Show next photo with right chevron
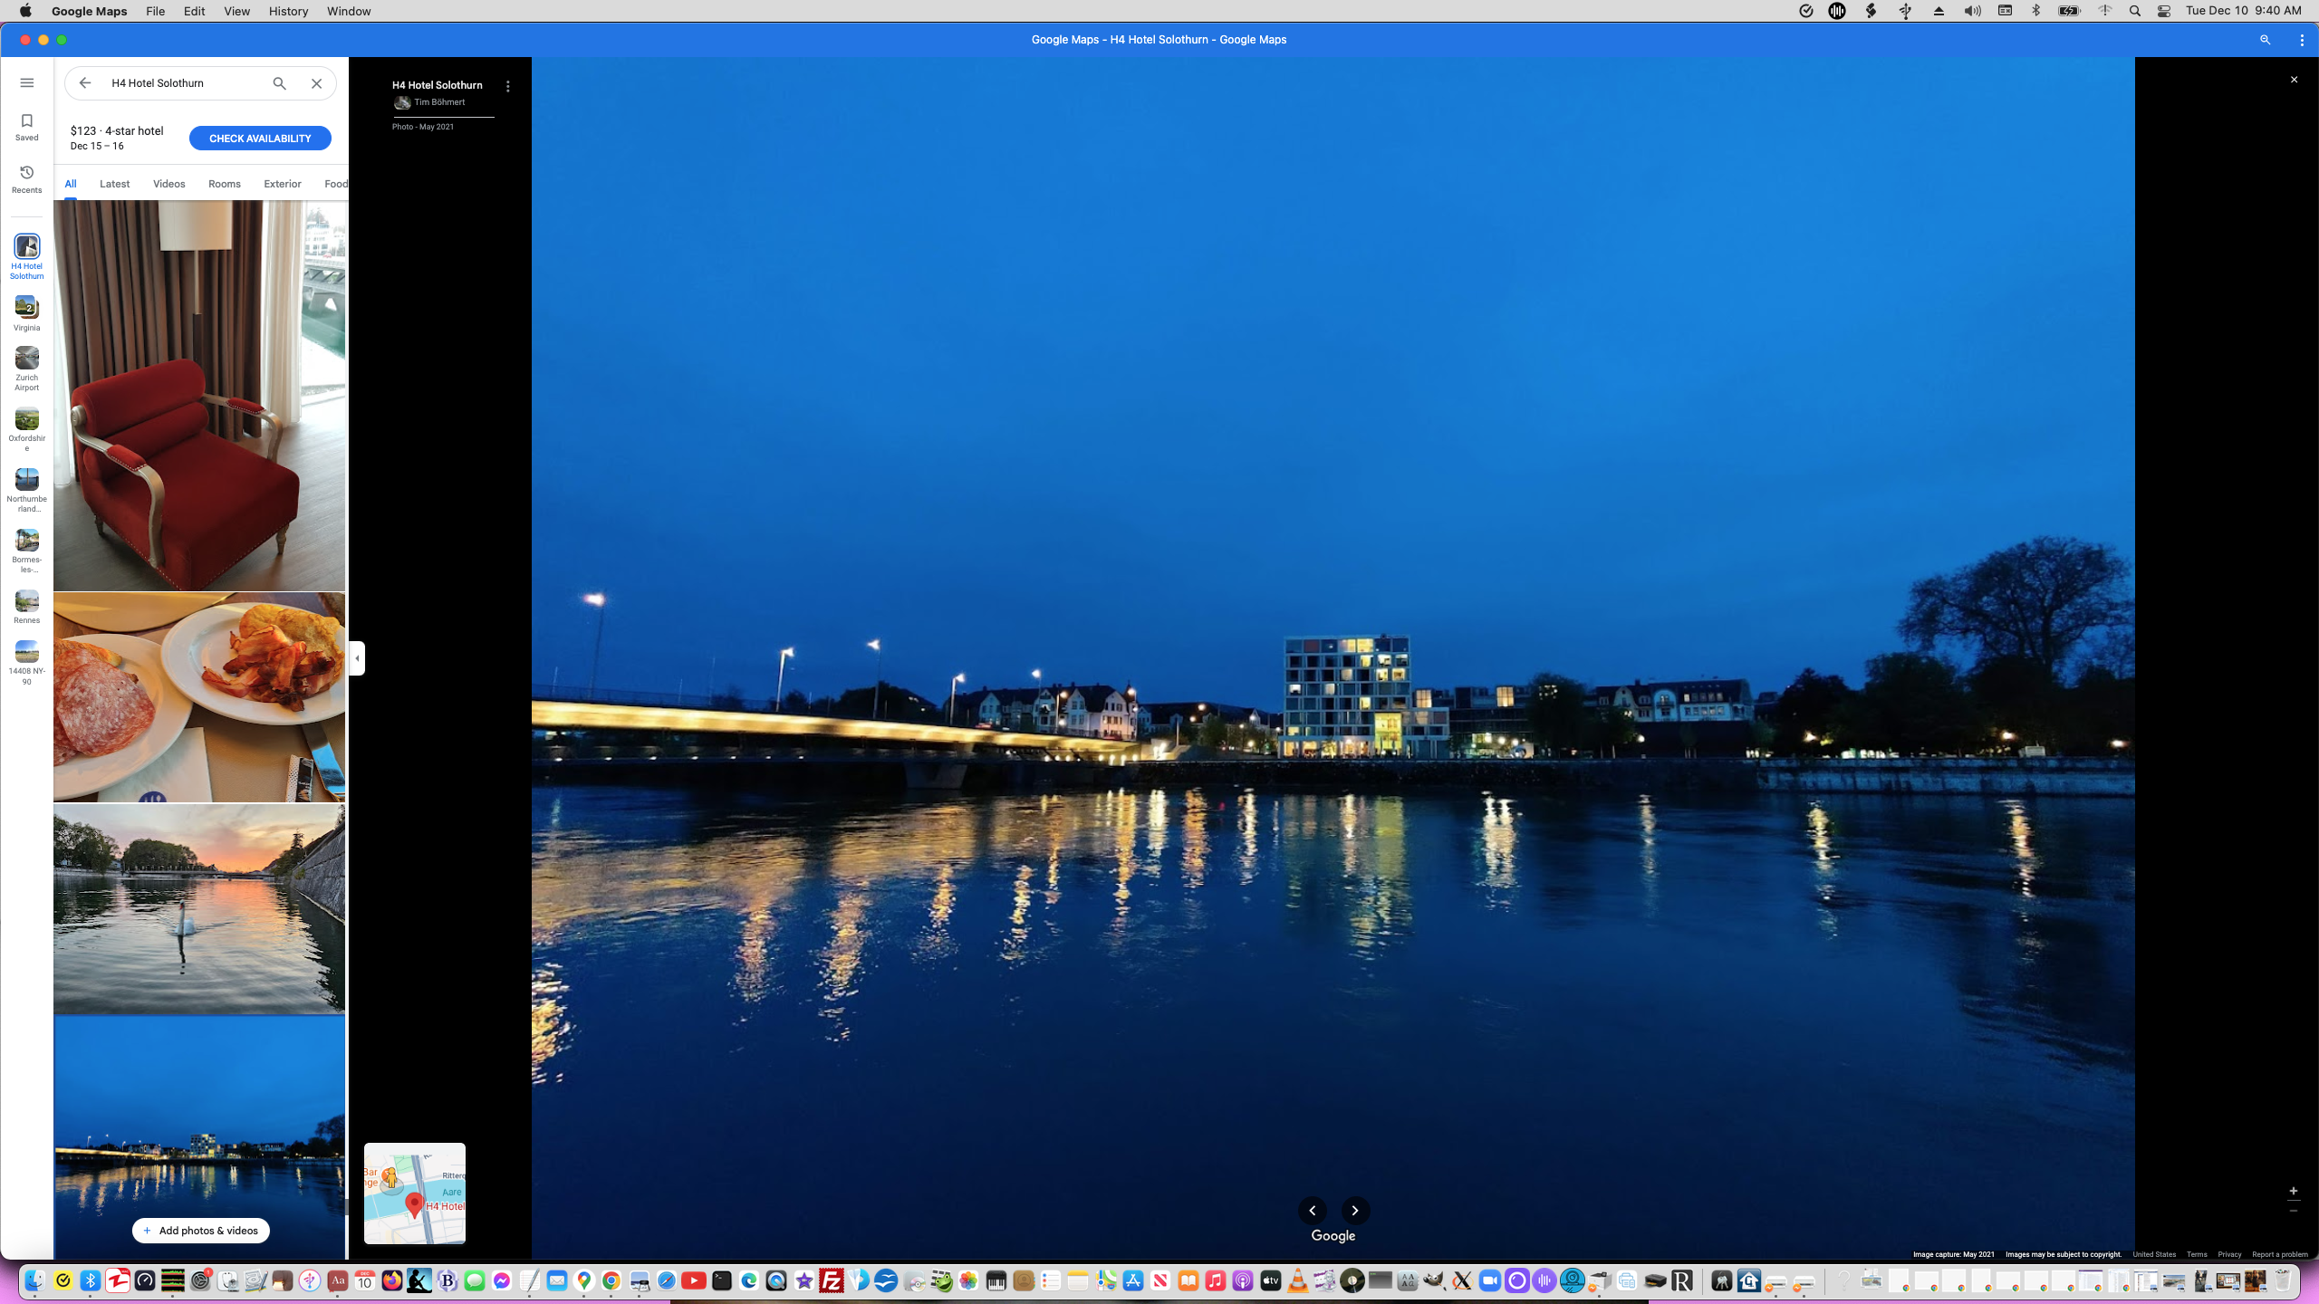Viewport: 2319px width, 1304px height. pos(1354,1210)
